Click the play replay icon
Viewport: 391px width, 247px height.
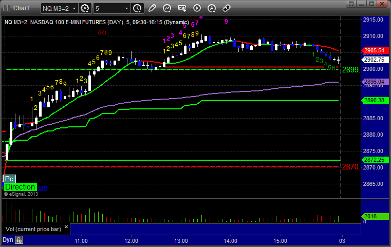(x=197, y=8)
